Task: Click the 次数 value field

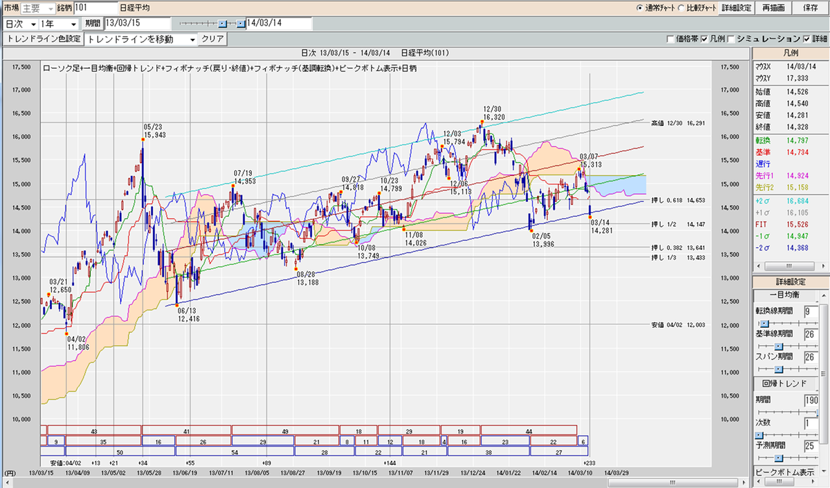Action: pyautogui.click(x=811, y=423)
